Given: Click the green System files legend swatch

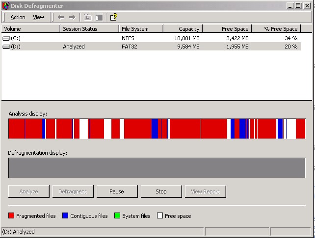Looking at the screenshot, I should [x=117, y=215].
